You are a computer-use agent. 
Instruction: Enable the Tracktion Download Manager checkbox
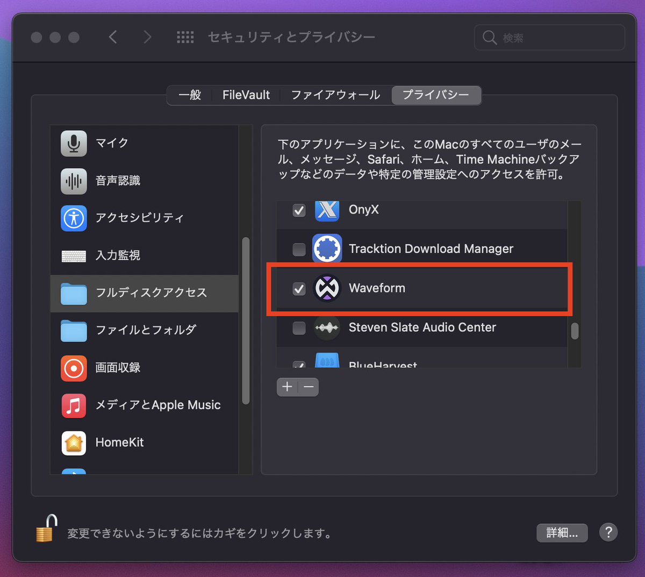pyautogui.click(x=299, y=249)
